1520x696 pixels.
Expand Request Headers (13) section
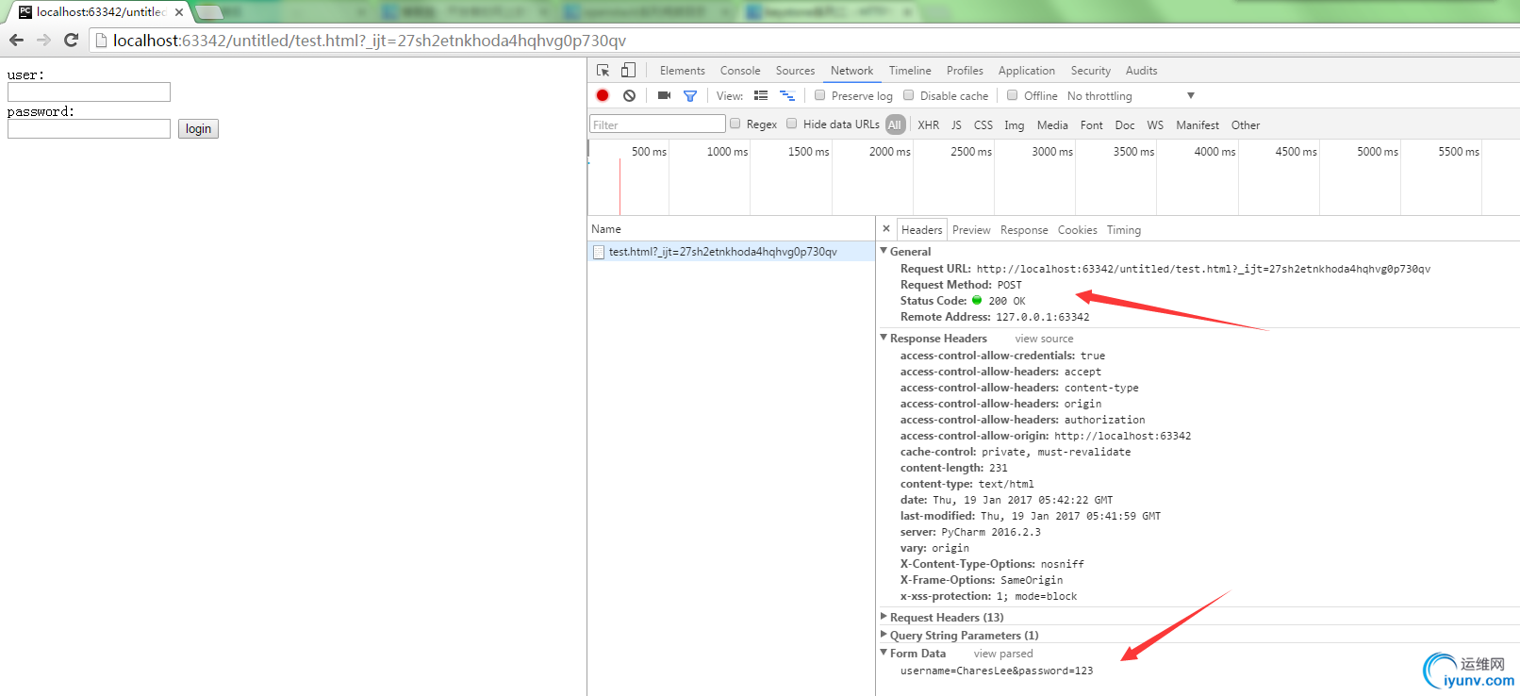(x=884, y=617)
